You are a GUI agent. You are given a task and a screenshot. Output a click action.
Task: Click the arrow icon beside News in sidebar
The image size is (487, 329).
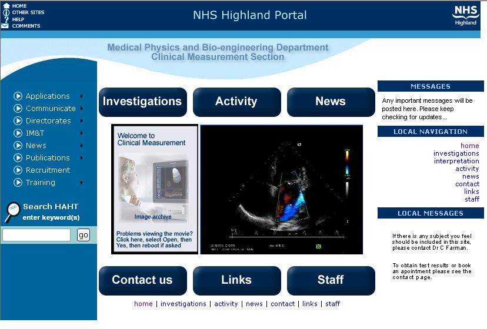tap(18, 145)
